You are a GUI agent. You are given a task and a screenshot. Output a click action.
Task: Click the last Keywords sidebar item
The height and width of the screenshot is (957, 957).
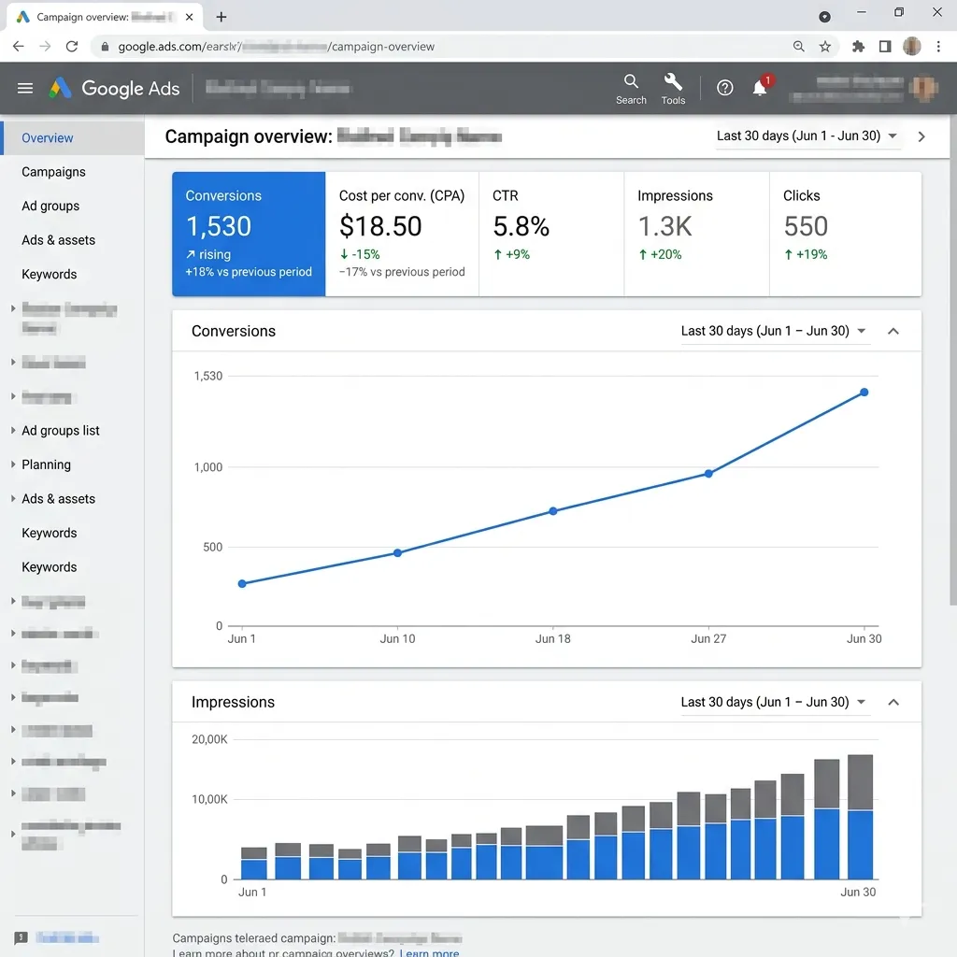click(50, 567)
